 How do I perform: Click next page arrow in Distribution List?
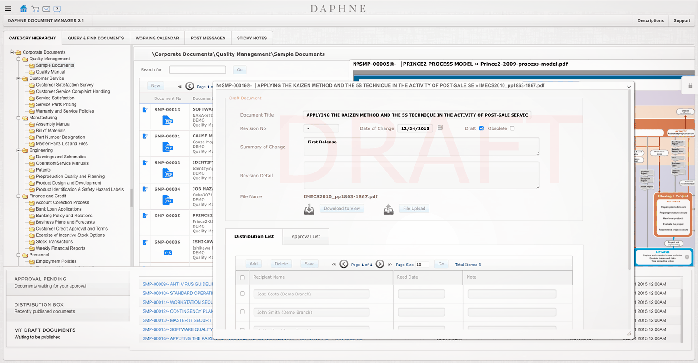[x=380, y=264]
